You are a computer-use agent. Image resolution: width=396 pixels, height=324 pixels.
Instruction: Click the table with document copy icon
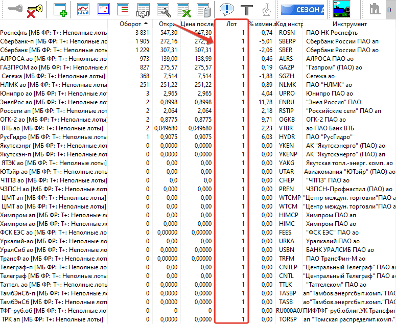(x=204, y=9)
